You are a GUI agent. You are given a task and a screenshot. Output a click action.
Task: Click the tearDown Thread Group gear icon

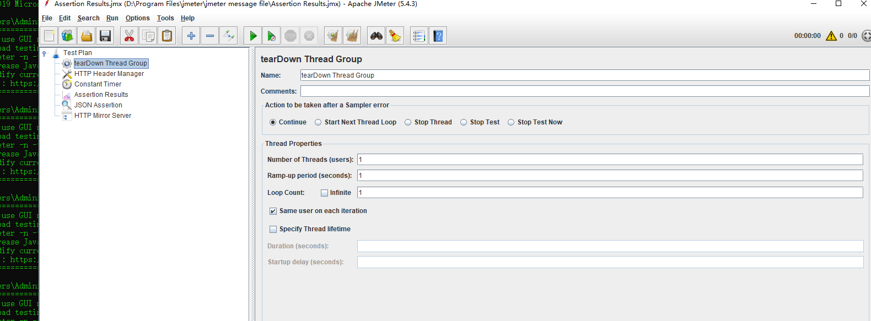(67, 64)
